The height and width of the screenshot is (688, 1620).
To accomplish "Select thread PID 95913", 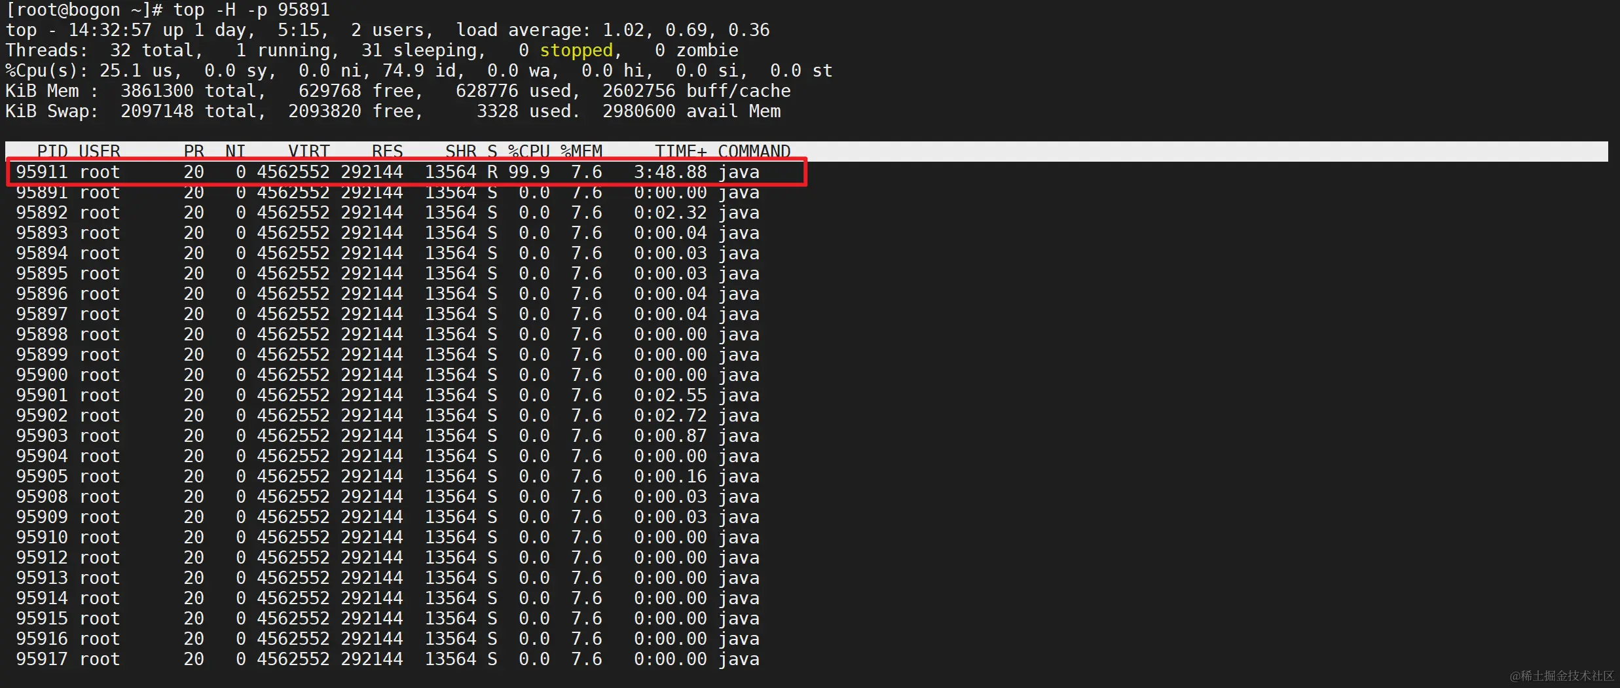I will click(42, 578).
